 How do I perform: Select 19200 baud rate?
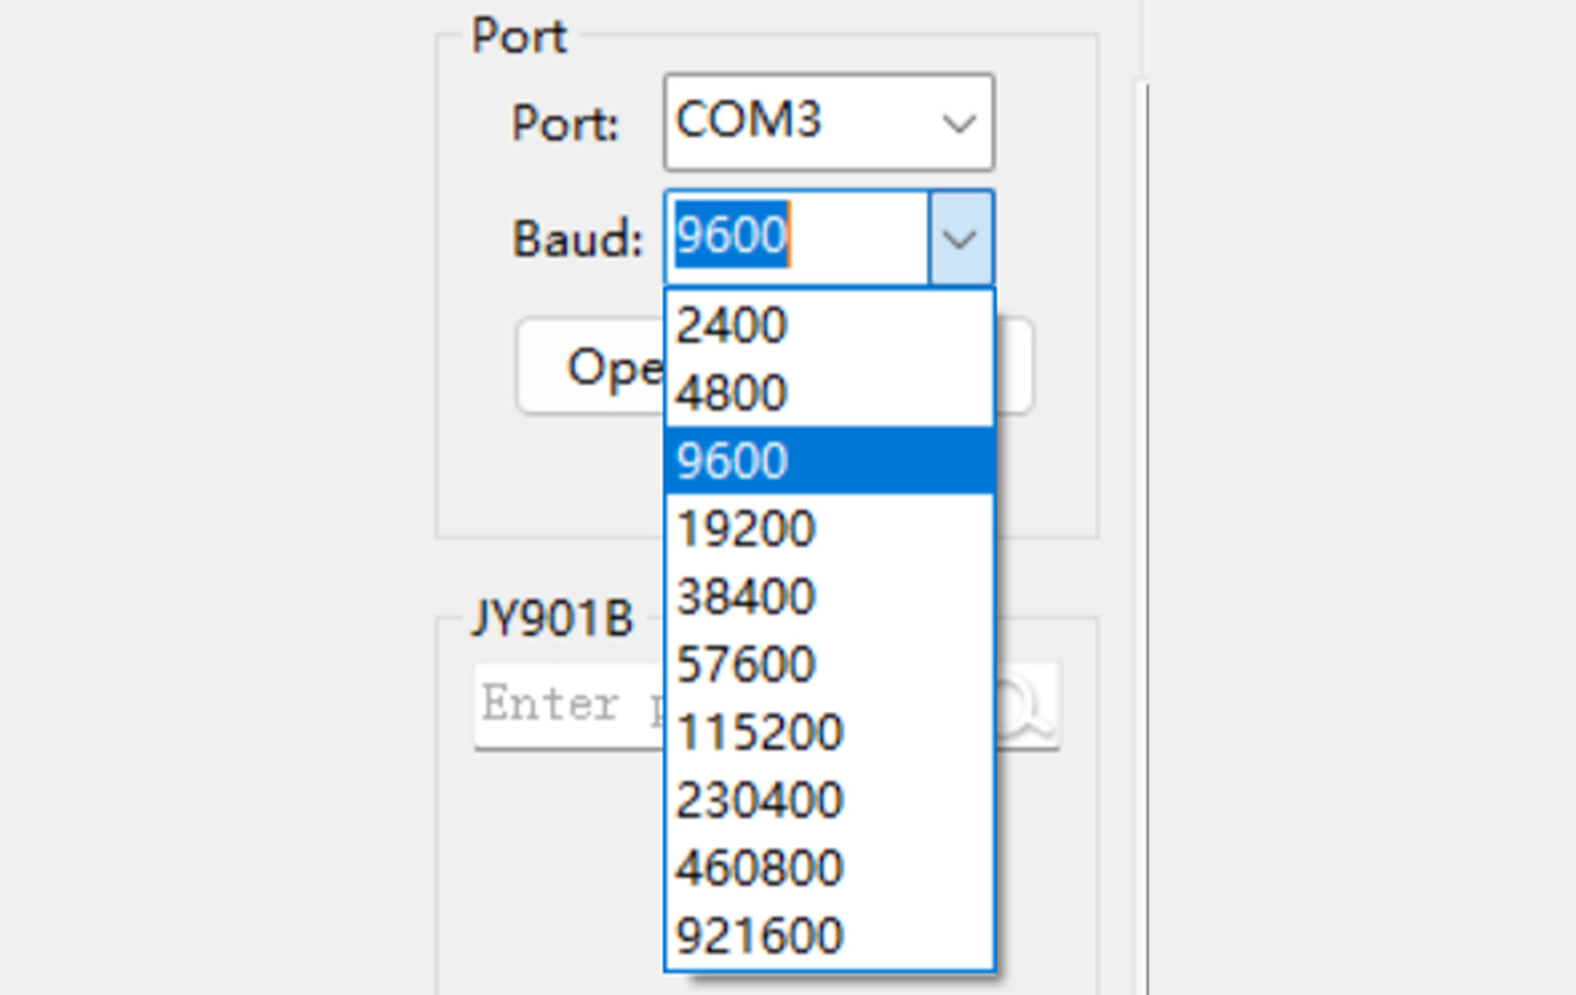828,529
